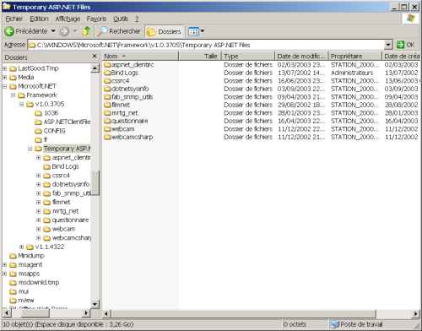Image resolution: width=422 pixels, height=331 pixels.
Task: Open the Affichage menu
Action: coord(68,19)
